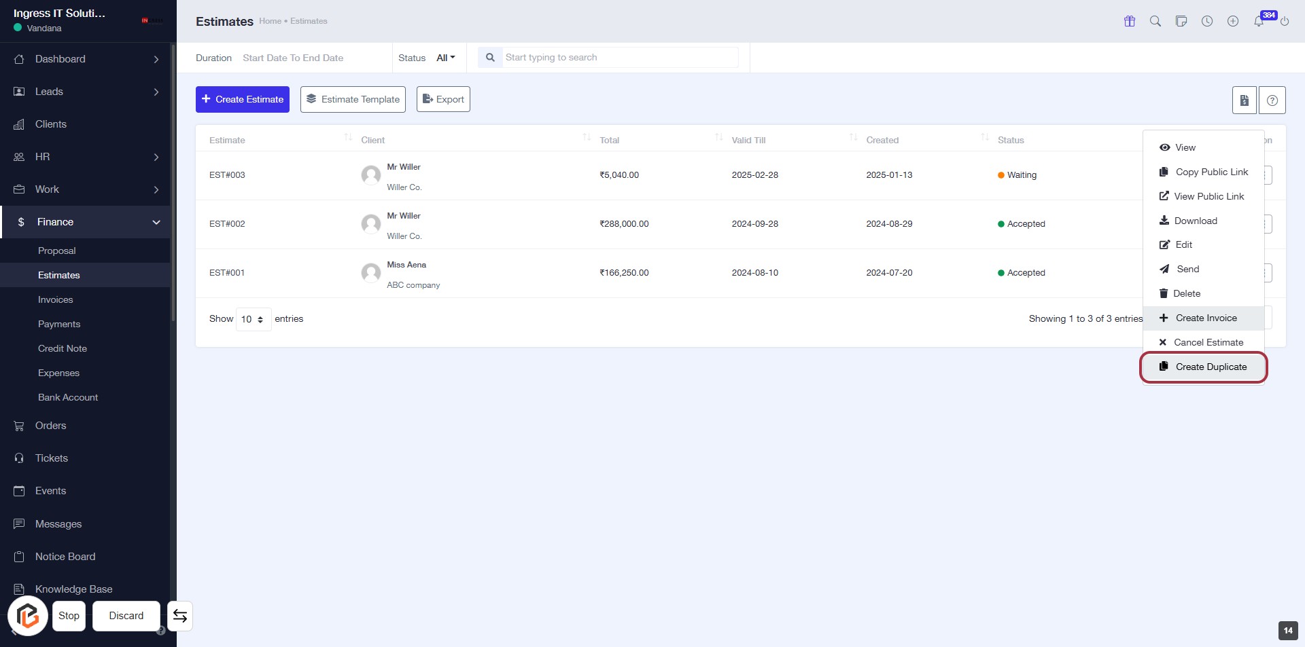Click the Create Estimate button
The height and width of the screenshot is (647, 1305).
tap(243, 99)
